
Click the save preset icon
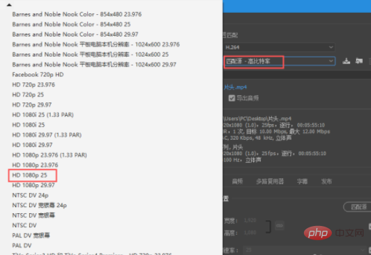pos(347,61)
